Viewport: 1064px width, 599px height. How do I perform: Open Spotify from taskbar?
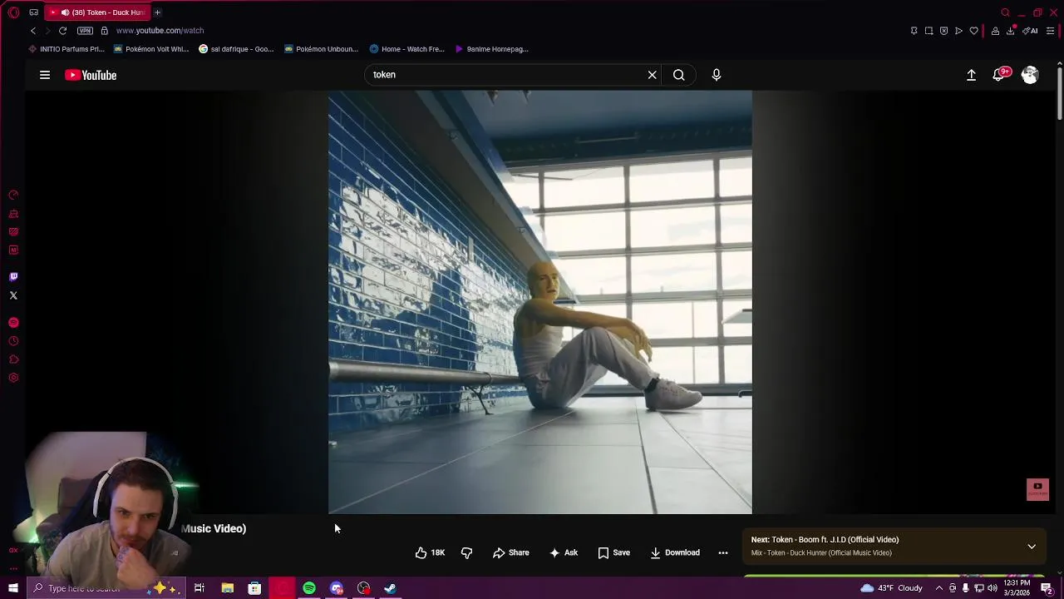click(x=309, y=588)
